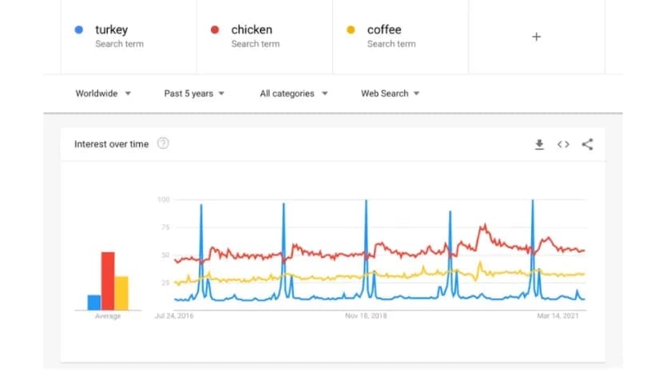
Task: Click the red chicken color dot
Action: 215,30
